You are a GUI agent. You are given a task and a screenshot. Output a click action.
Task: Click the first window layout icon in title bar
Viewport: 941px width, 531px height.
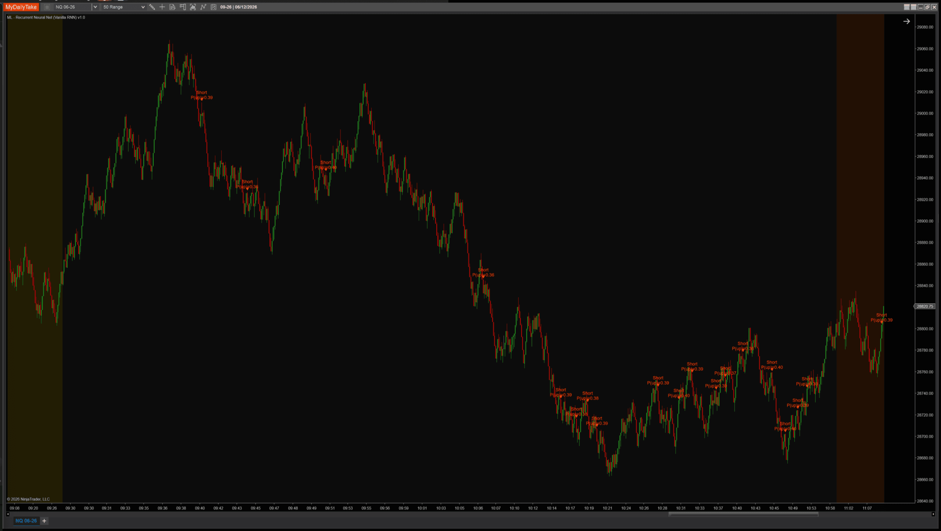907,7
